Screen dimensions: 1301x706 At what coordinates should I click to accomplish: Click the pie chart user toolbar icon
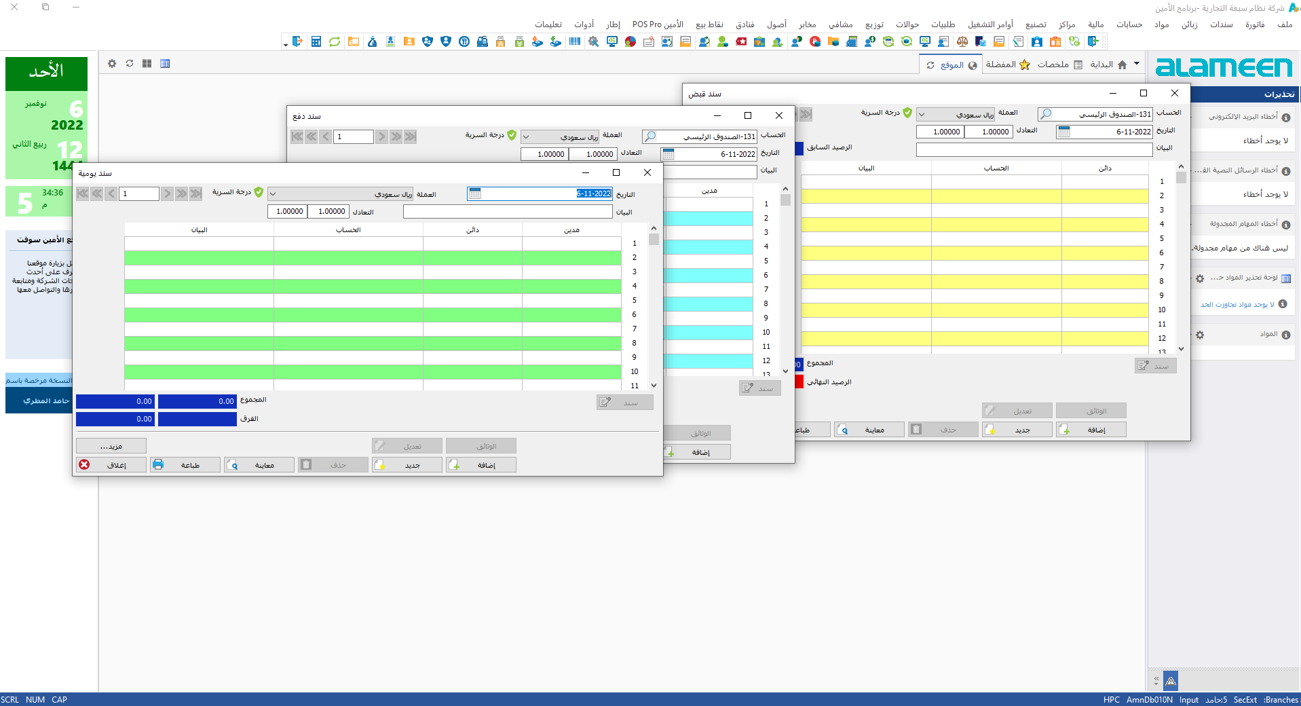click(630, 41)
